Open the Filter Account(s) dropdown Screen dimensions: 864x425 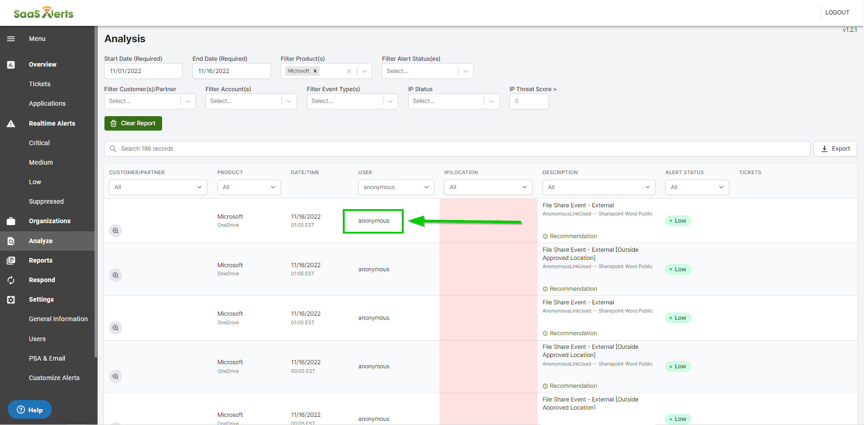click(251, 101)
